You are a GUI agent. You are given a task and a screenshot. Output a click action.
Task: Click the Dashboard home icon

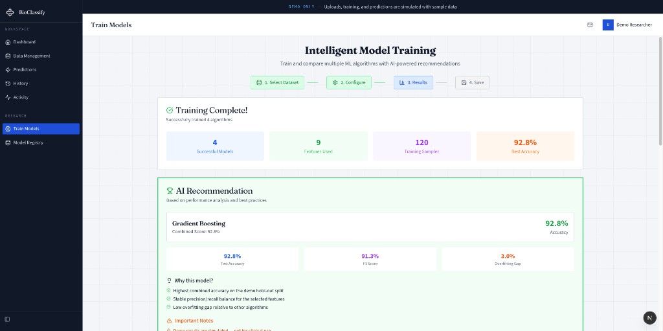tap(8, 42)
